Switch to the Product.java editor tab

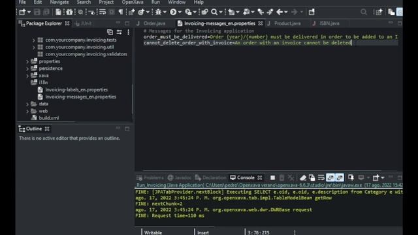(287, 23)
